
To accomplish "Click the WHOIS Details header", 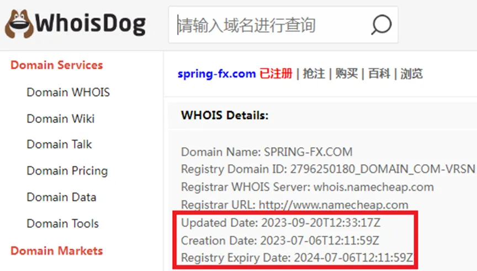I will [x=225, y=116].
